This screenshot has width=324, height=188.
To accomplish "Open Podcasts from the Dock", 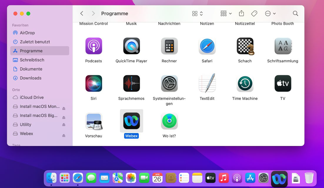I will click(x=237, y=178).
